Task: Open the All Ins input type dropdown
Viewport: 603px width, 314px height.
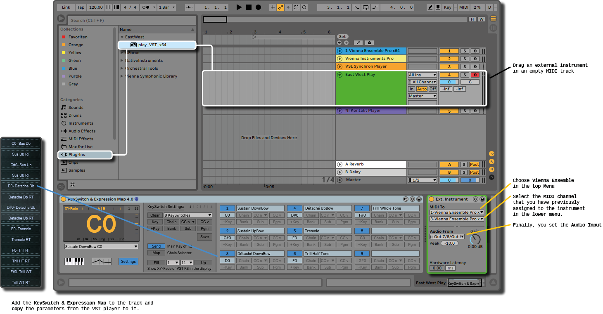Action: (423, 75)
